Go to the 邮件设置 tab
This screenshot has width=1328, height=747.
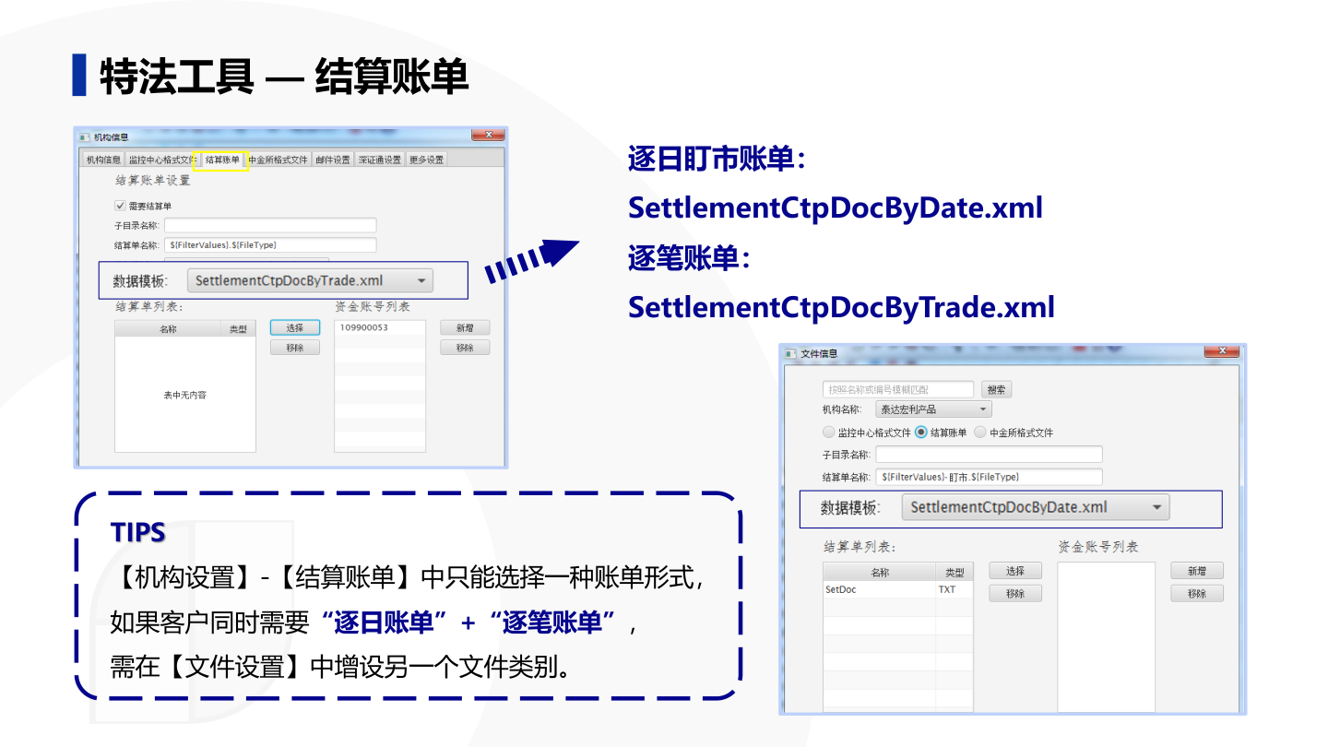tap(333, 160)
